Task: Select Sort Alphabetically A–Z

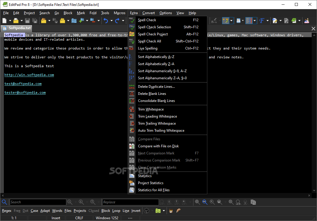Action: [167, 57]
